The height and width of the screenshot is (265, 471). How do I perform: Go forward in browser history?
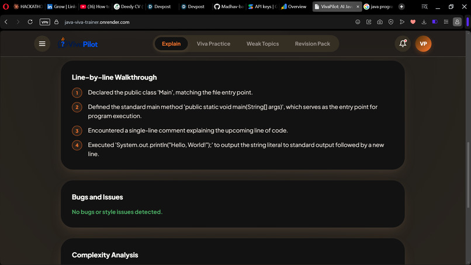click(x=18, y=22)
